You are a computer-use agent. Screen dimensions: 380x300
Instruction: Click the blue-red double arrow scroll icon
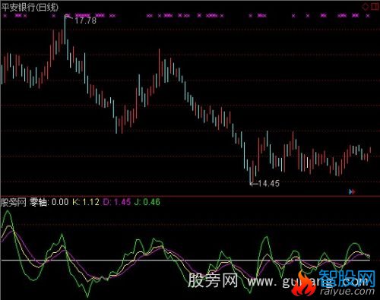click(352, 191)
